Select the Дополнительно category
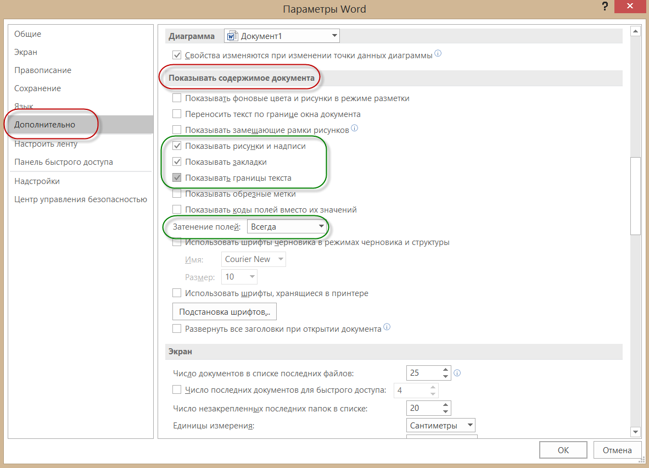The height and width of the screenshot is (468, 649). coord(81,125)
